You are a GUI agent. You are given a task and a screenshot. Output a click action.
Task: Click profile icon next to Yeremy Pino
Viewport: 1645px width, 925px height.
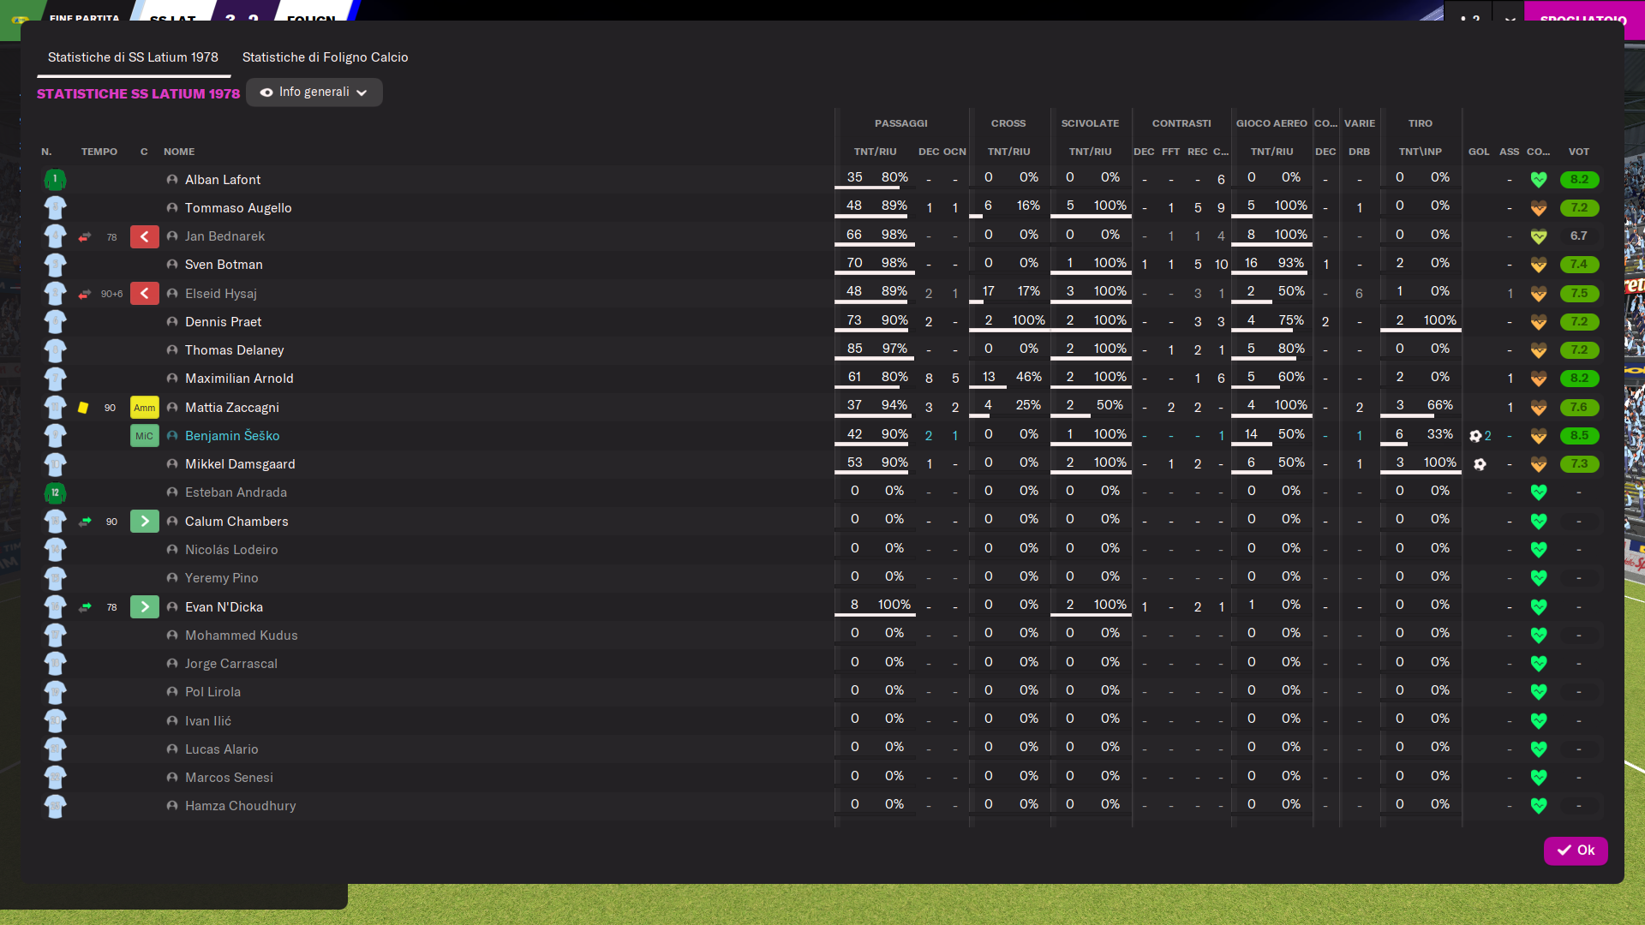172,578
